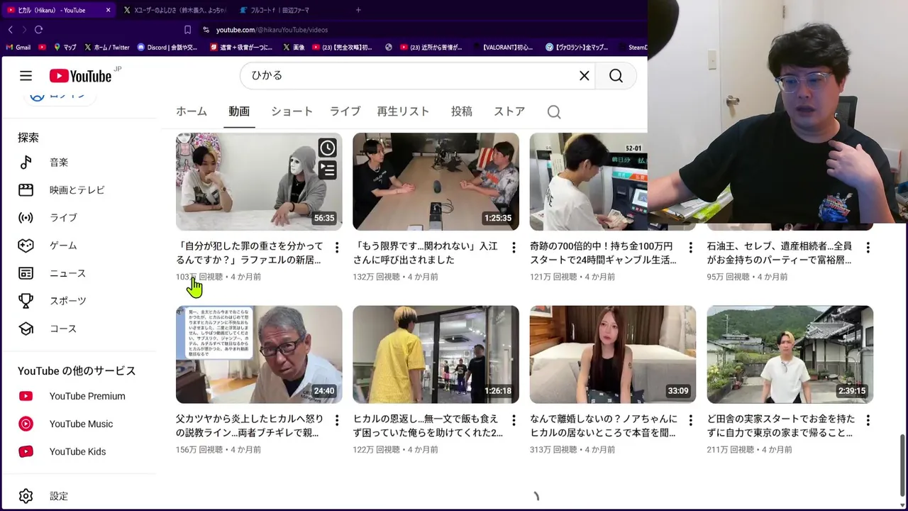Switch to the ライブ channel tab
This screenshot has width=908, height=511.
pyautogui.click(x=345, y=111)
